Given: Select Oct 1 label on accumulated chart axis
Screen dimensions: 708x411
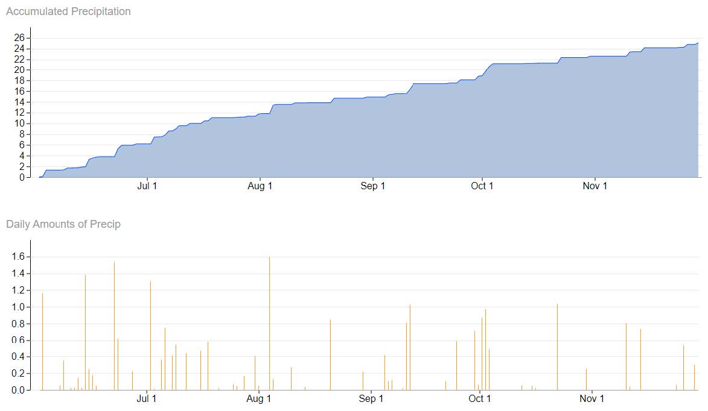Looking at the screenshot, I should point(482,186).
